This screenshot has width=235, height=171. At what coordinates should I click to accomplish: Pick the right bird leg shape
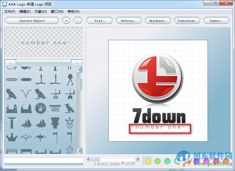[55, 79]
